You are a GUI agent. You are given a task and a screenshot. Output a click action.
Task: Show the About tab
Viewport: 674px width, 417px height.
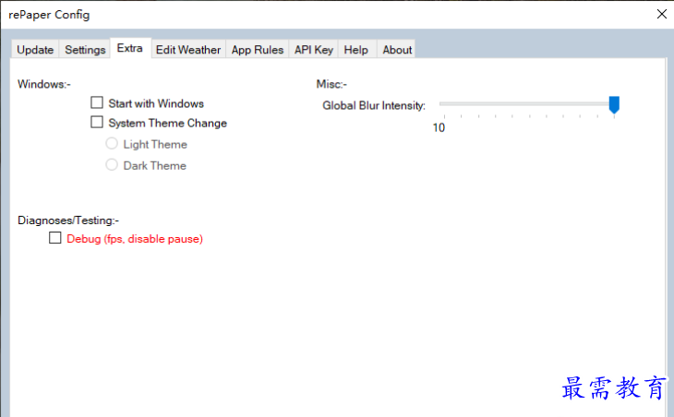[x=397, y=50]
